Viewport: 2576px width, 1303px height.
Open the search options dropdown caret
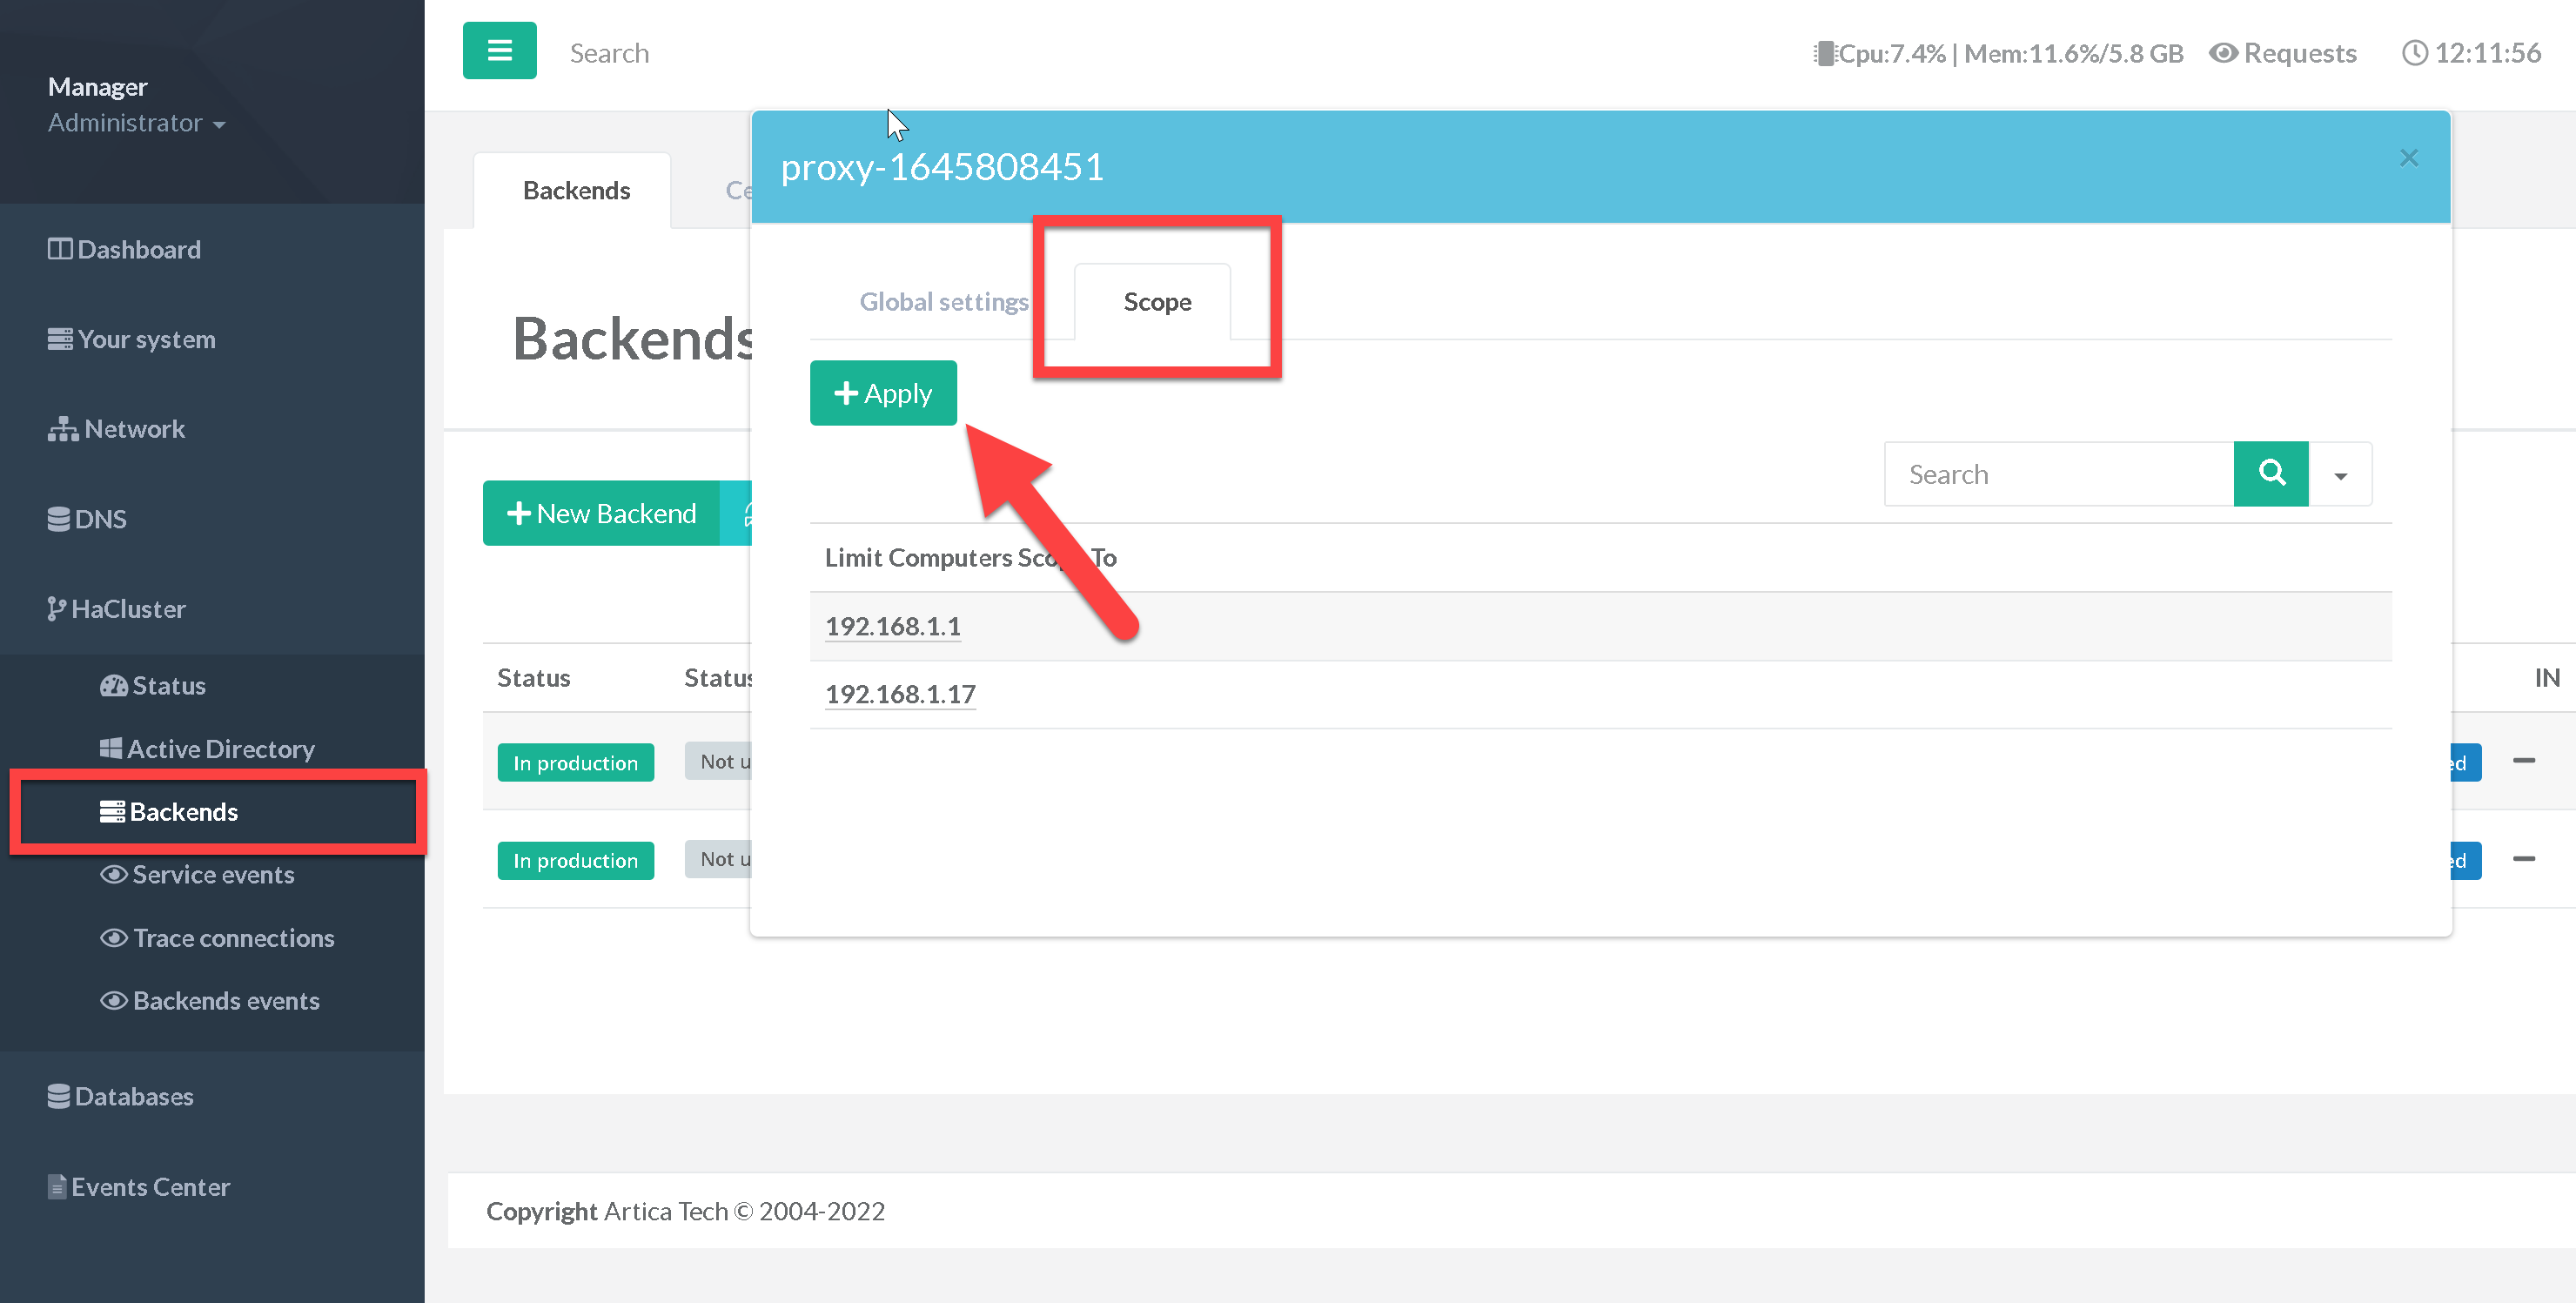pyautogui.click(x=2340, y=475)
